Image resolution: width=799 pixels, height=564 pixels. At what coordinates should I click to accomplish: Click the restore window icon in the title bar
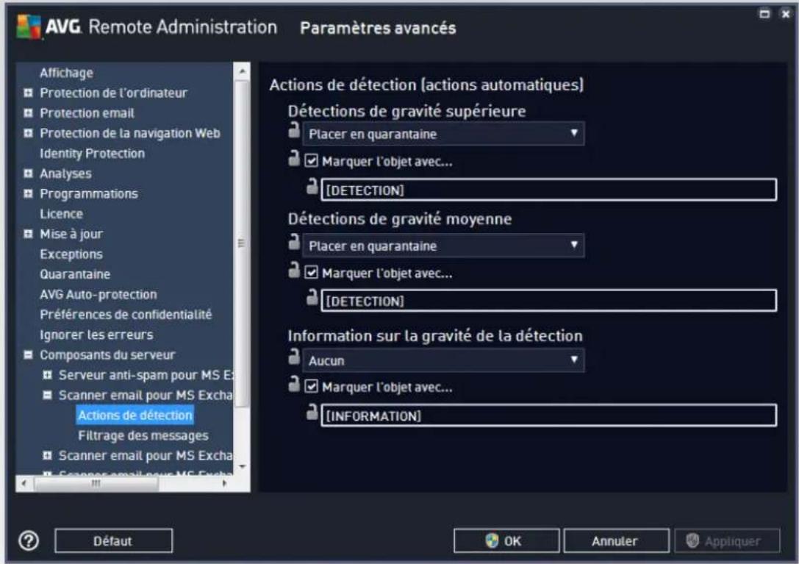click(x=764, y=14)
